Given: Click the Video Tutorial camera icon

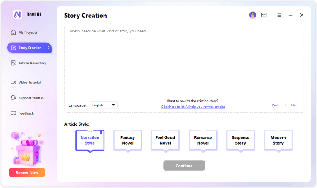Looking at the screenshot, I should coord(14,83).
